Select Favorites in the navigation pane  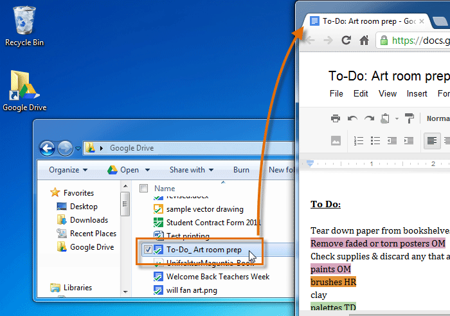[x=72, y=193]
